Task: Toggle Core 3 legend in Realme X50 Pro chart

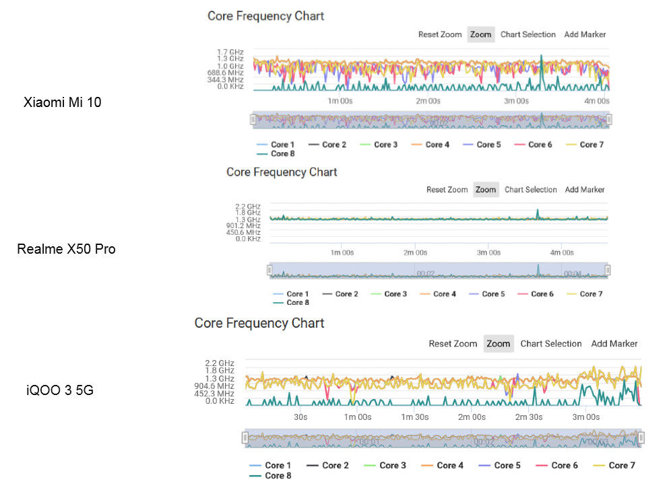Action: pos(389,294)
